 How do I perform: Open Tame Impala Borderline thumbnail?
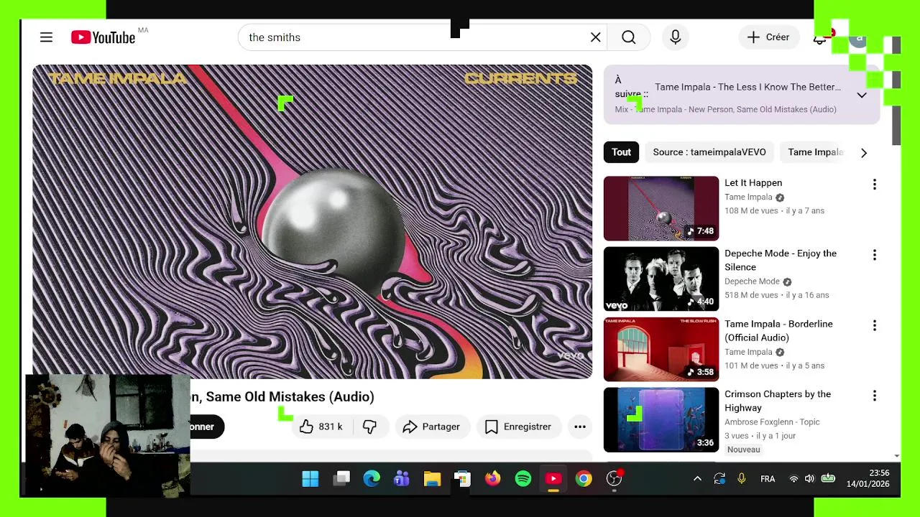661,349
